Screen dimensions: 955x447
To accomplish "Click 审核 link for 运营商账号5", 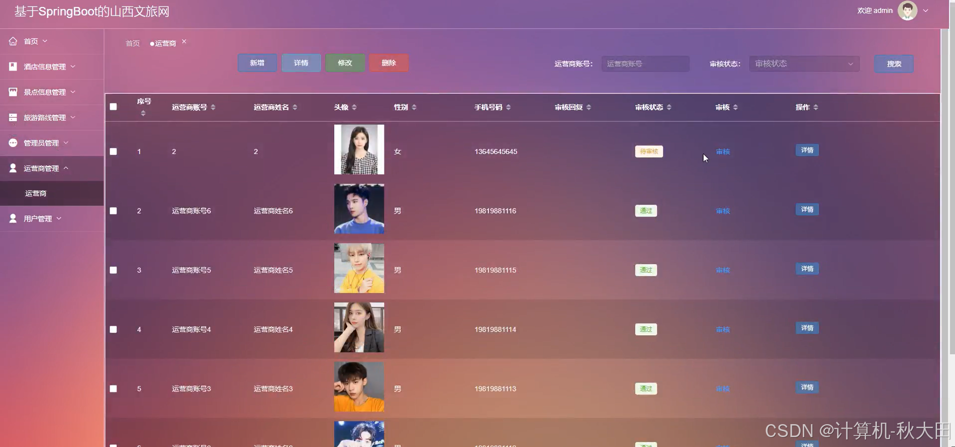I will 723,270.
